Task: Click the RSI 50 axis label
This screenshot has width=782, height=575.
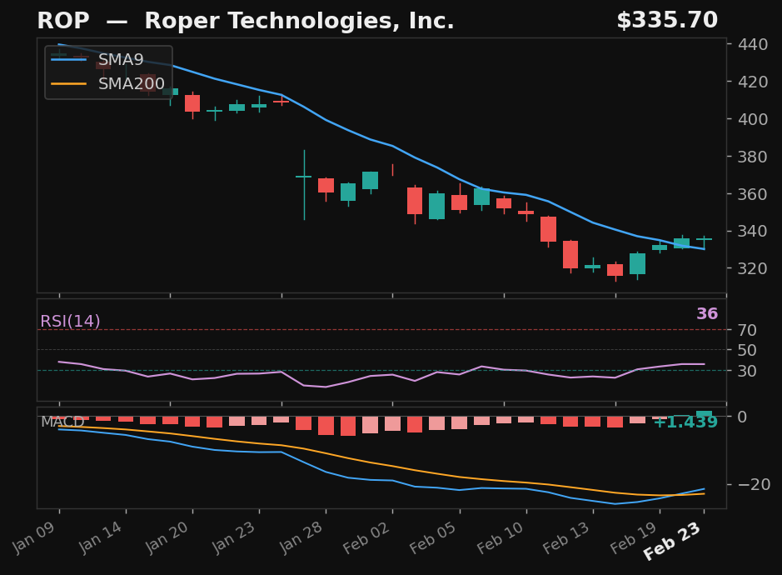Action: 748,350
